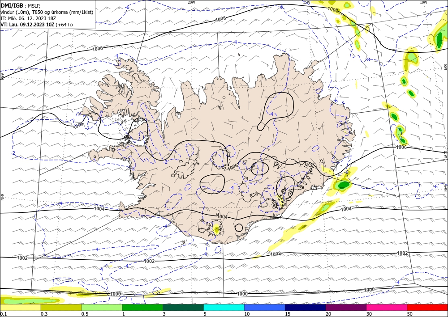Click the legend value "15"
Image resolution: width=448 pixels, height=317 pixels.
288,314
